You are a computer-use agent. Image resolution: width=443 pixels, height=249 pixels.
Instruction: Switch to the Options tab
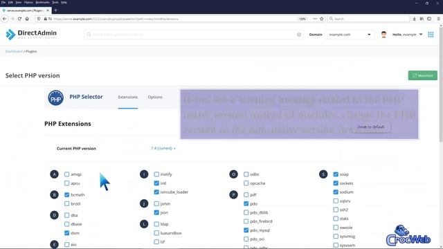tap(155, 97)
